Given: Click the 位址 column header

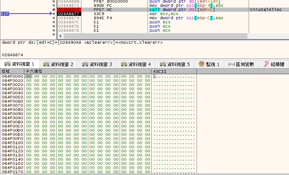Looking at the screenshot, I should coord(12,71).
